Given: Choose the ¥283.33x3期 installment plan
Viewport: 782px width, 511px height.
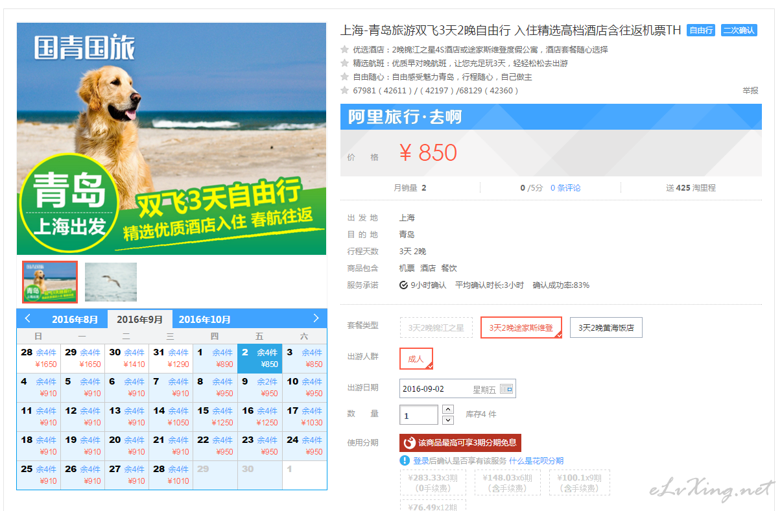Looking at the screenshot, I should pos(433,482).
